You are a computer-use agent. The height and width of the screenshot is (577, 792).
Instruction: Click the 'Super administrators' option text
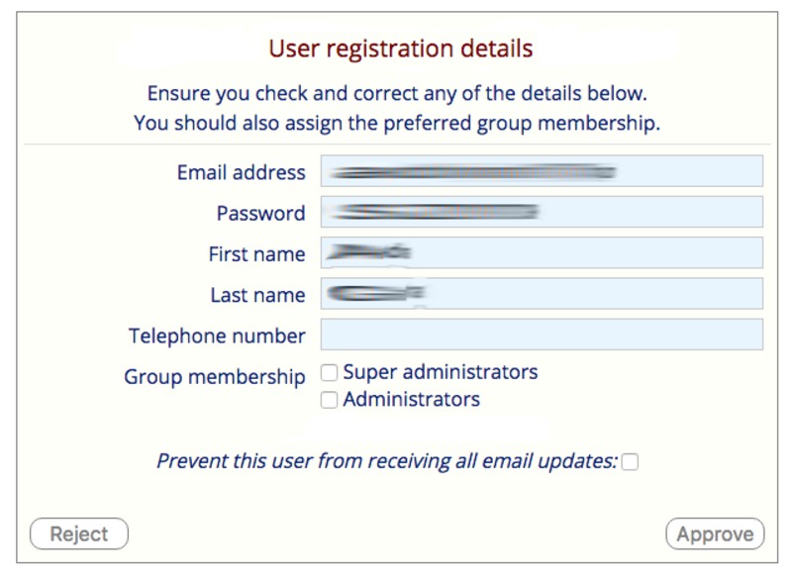click(441, 373)
